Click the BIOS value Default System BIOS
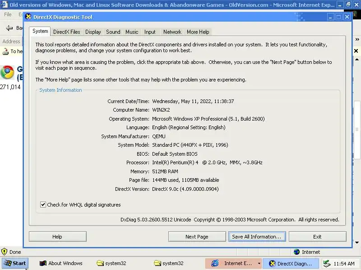The image size is (361, 270). coord(175,154)
